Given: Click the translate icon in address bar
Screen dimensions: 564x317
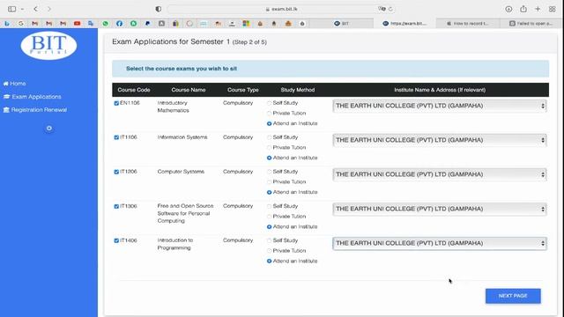Looking at the screenshot, I should point(382,9).
